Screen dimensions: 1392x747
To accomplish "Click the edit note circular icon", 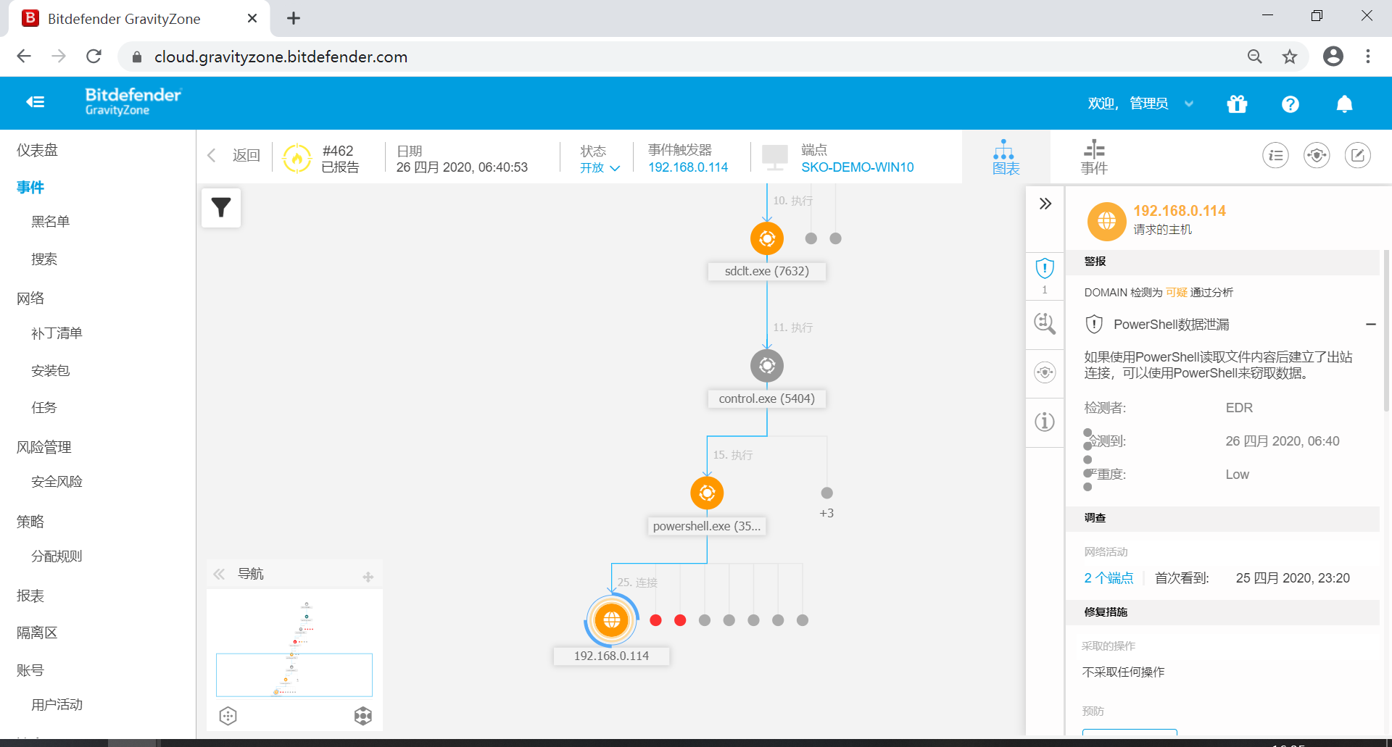I will tap(1358, 155).
